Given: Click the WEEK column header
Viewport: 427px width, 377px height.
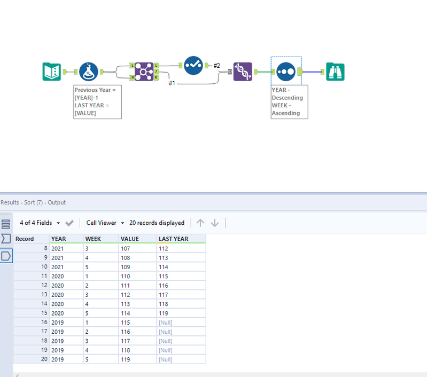Looking at the screenshot, I should pyautogui.click(x=101, y=239).
